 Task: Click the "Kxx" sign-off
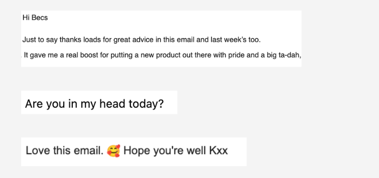[x=218, y=151]
